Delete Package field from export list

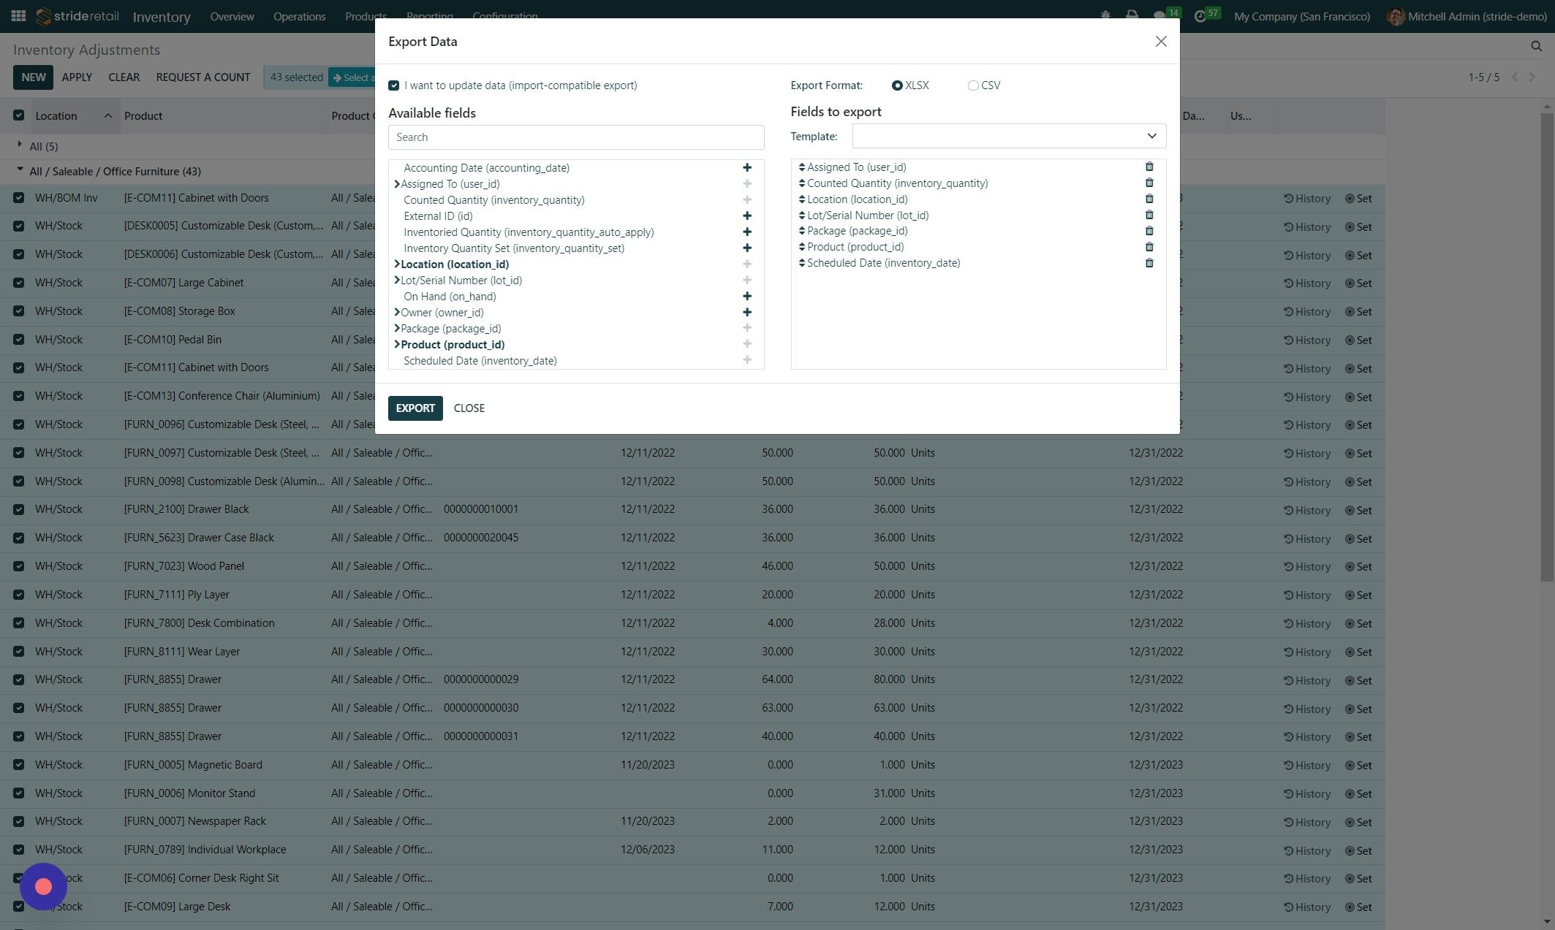point(1149,231)
